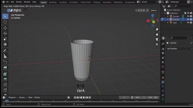Hide the Camera object with eye icon
Viewport: 193px width, 108px height.
point(188,16)
